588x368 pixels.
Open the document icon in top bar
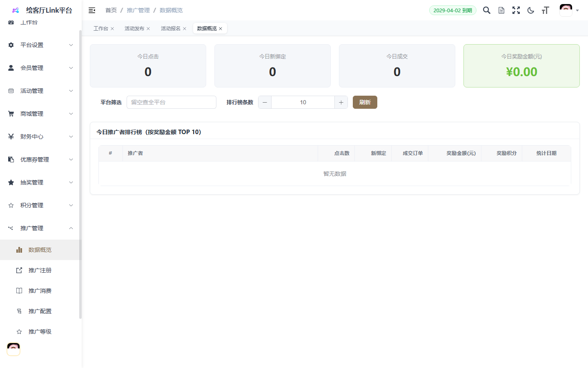pos(501,10)
